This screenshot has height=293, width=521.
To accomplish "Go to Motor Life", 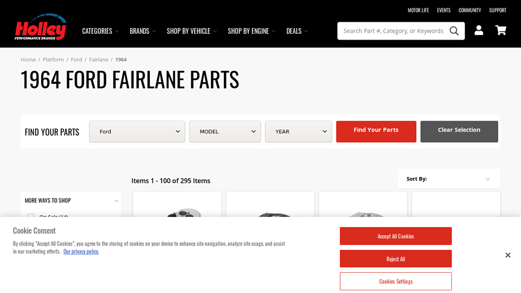I will pyautogui.click(x=418, y=10).
